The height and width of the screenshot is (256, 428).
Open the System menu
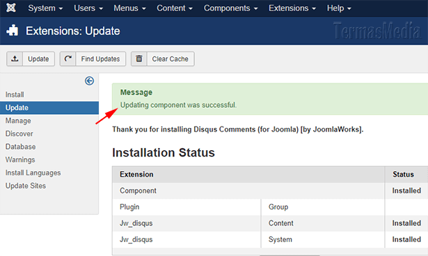pyautogui.click(x=45, y=8)
